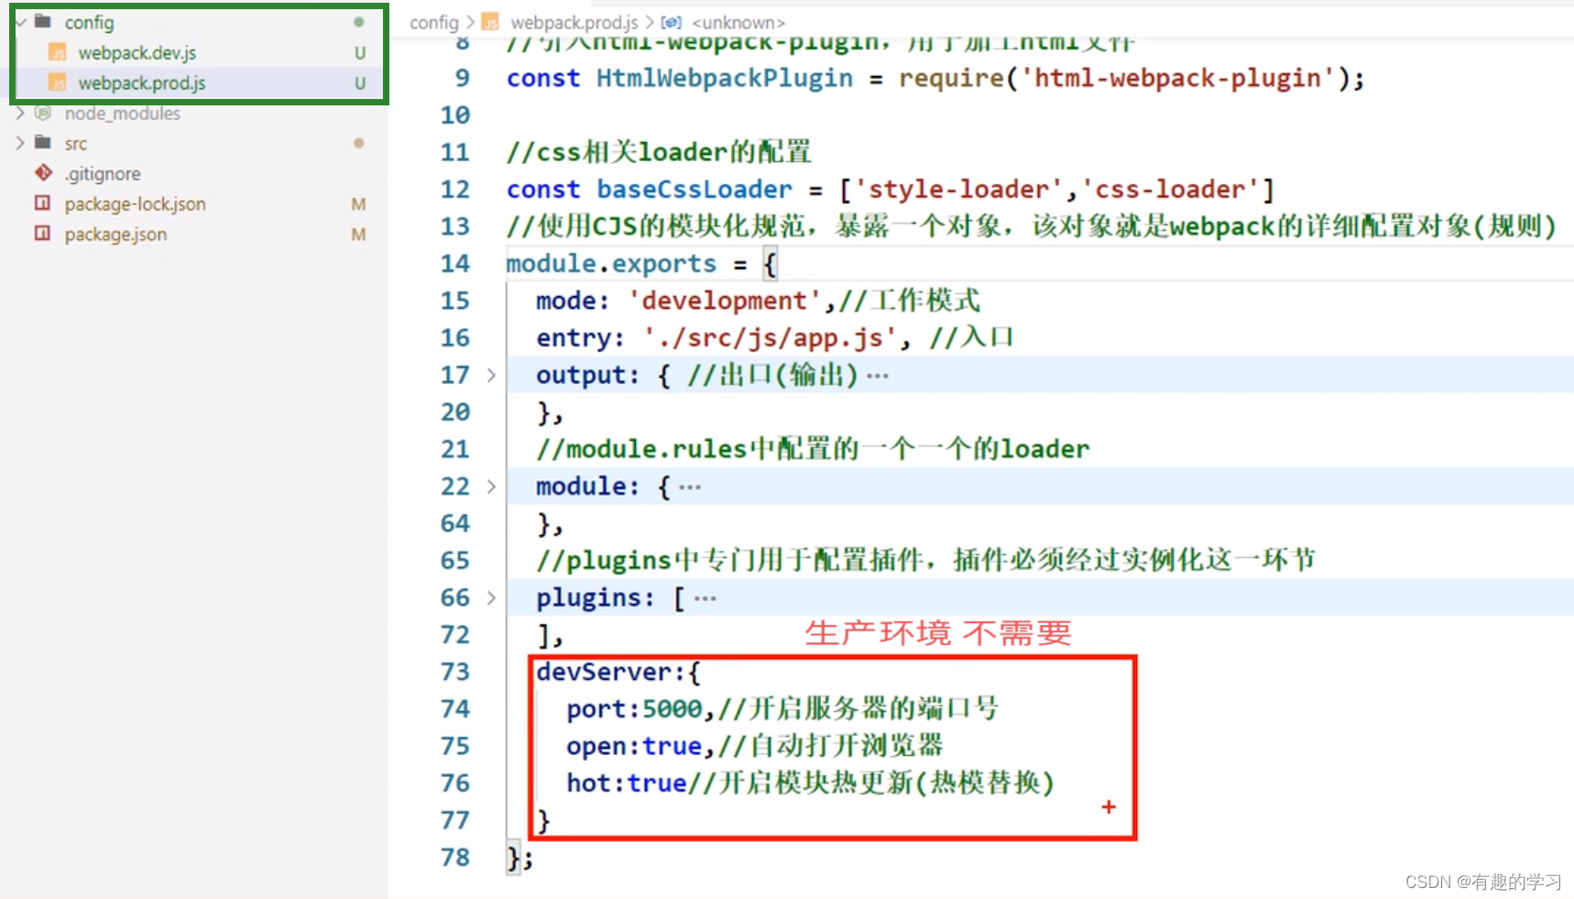Click the baseCssLoader variable name

[694, 190]
